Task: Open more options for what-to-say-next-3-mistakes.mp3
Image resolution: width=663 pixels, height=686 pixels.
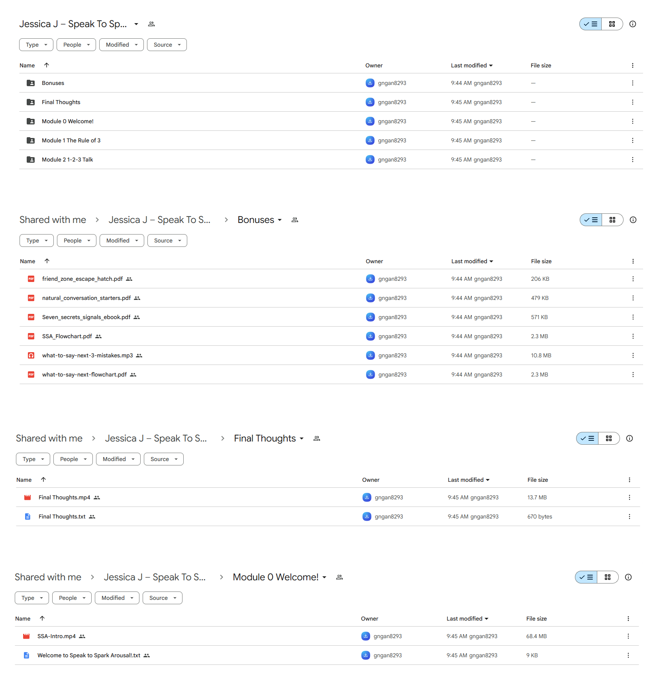Action: pos(633,355)
